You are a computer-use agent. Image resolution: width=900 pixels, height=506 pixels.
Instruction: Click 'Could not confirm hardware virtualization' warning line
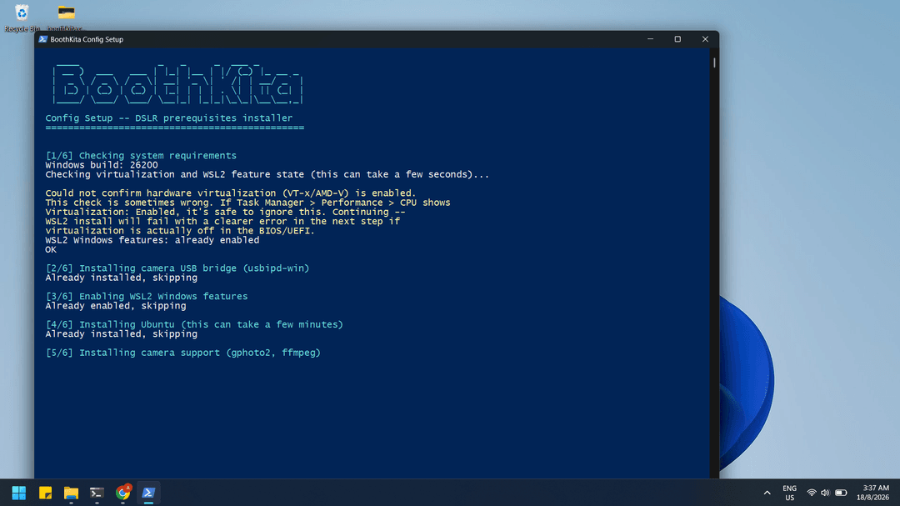tap(231, 193)
